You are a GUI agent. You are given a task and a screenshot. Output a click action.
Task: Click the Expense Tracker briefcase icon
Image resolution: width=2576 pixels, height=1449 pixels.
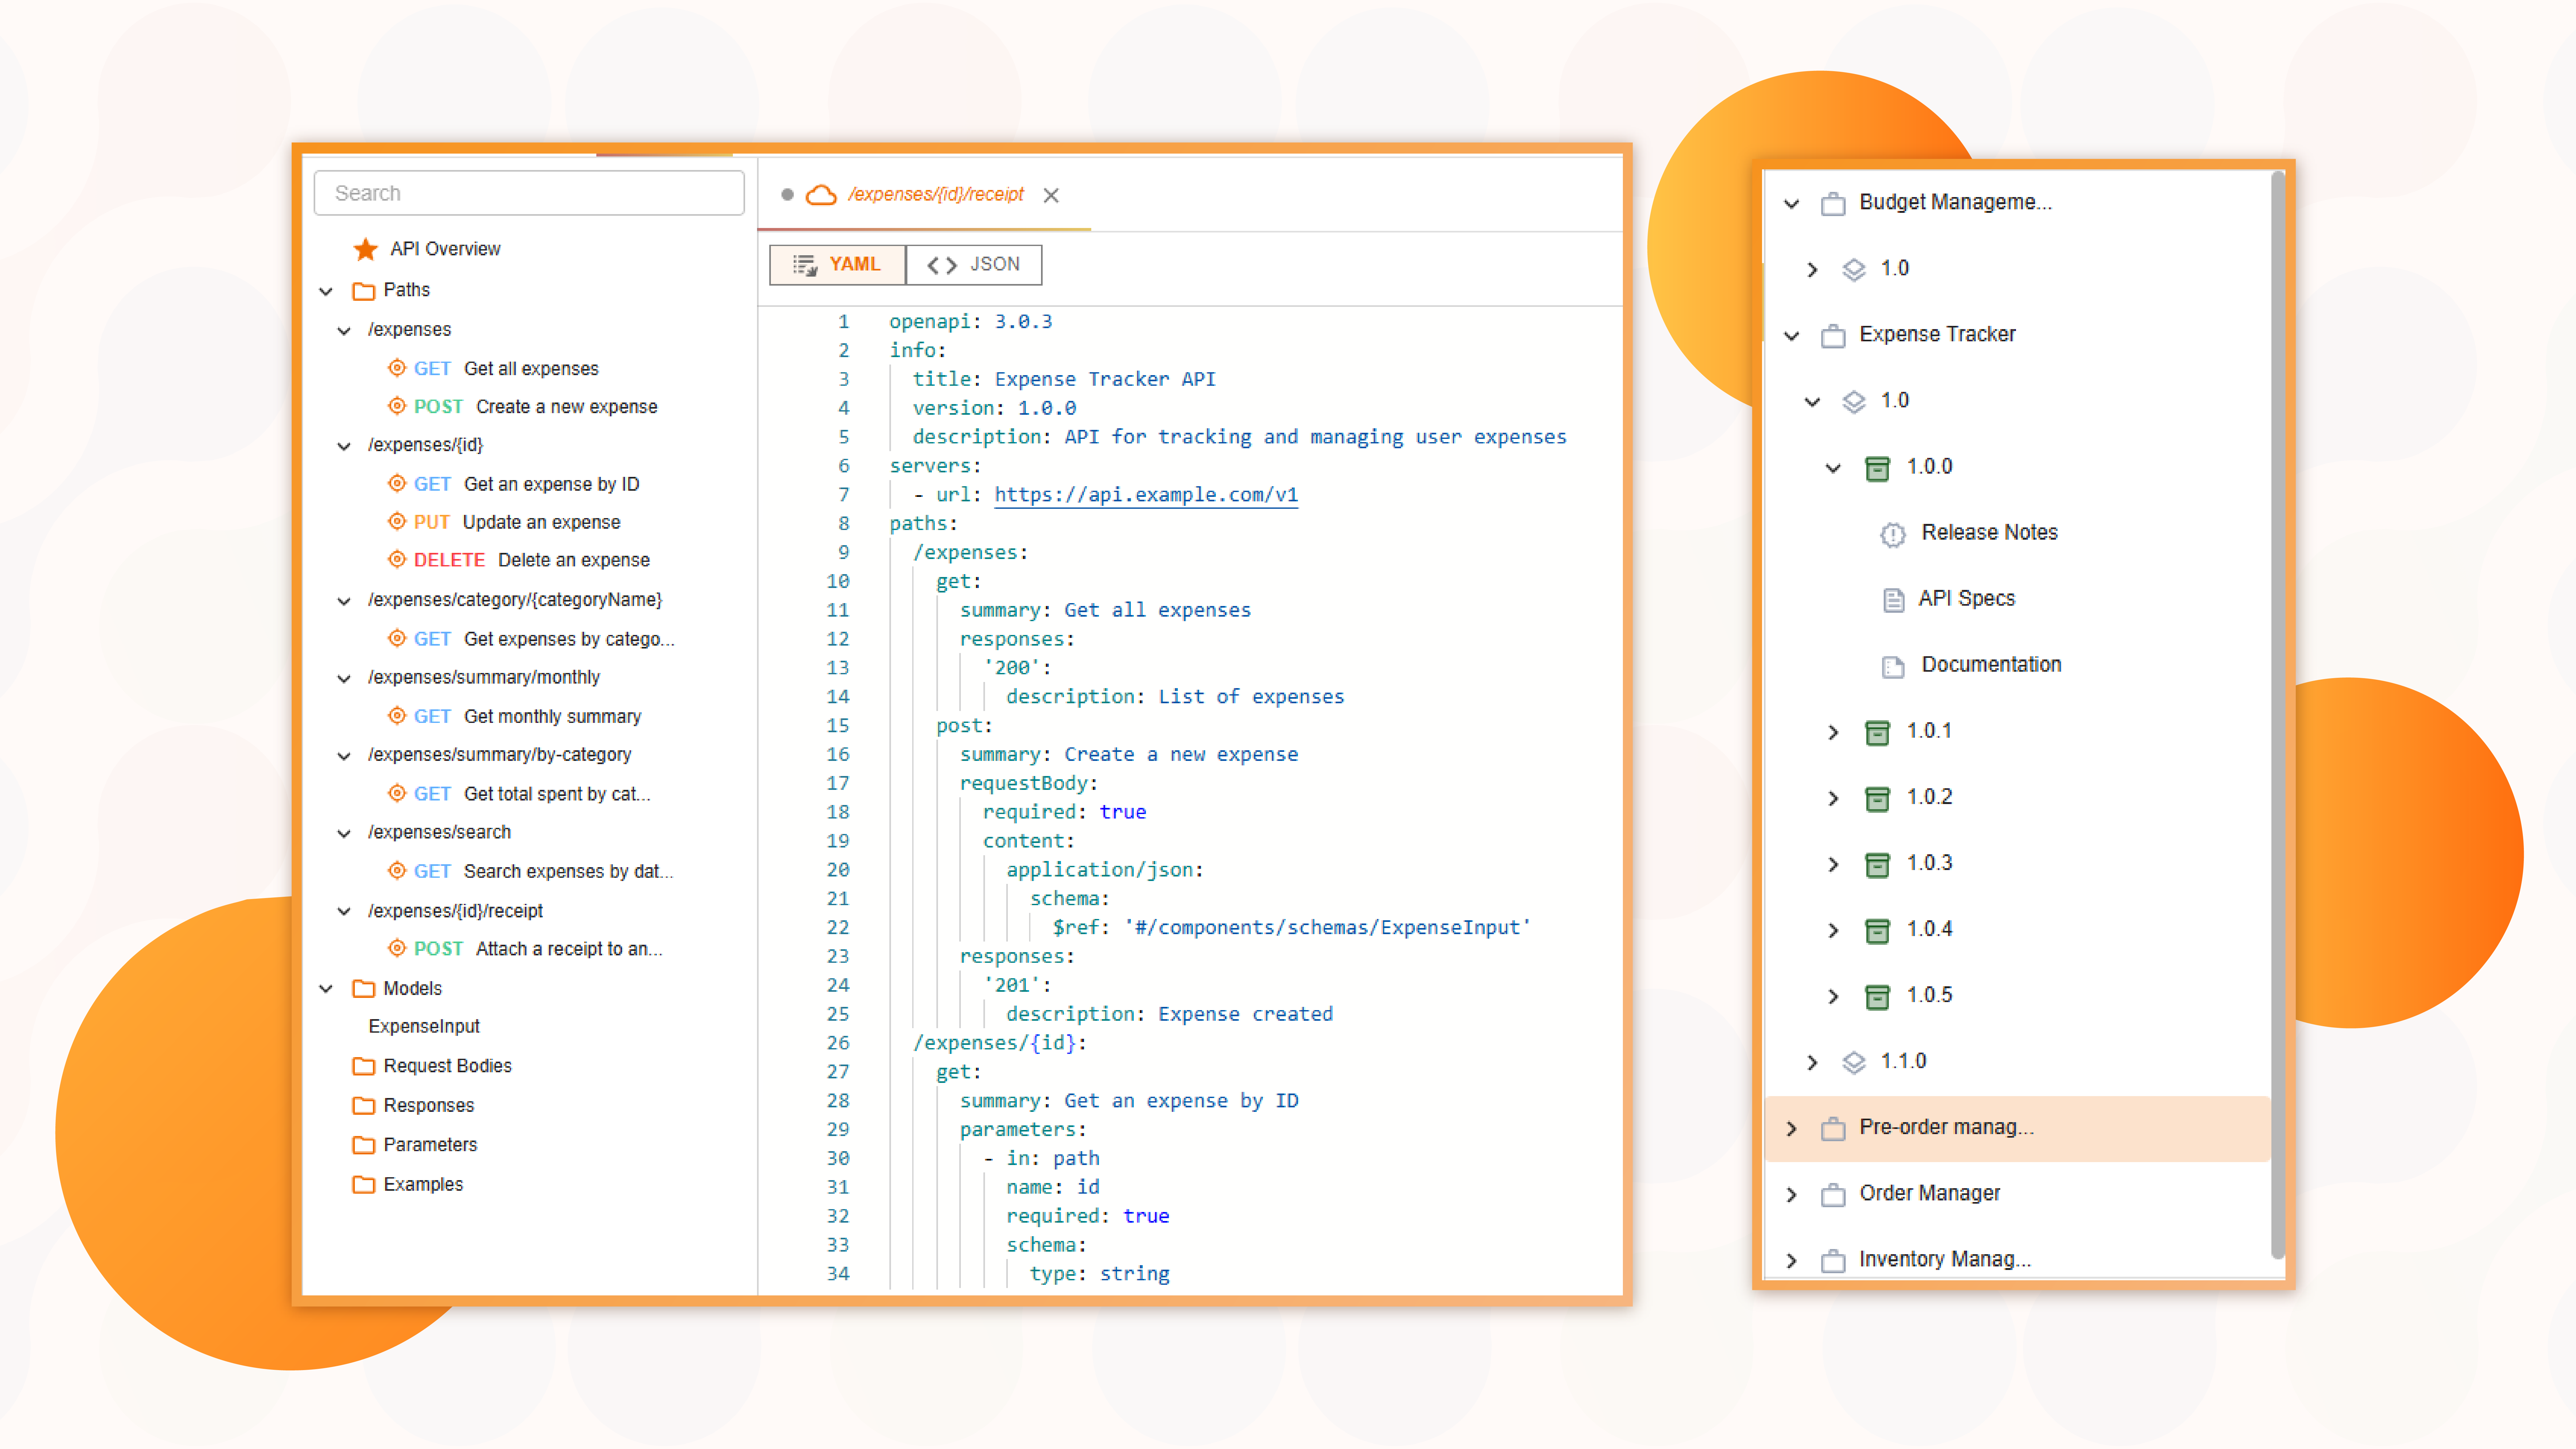pos(1833,336)
